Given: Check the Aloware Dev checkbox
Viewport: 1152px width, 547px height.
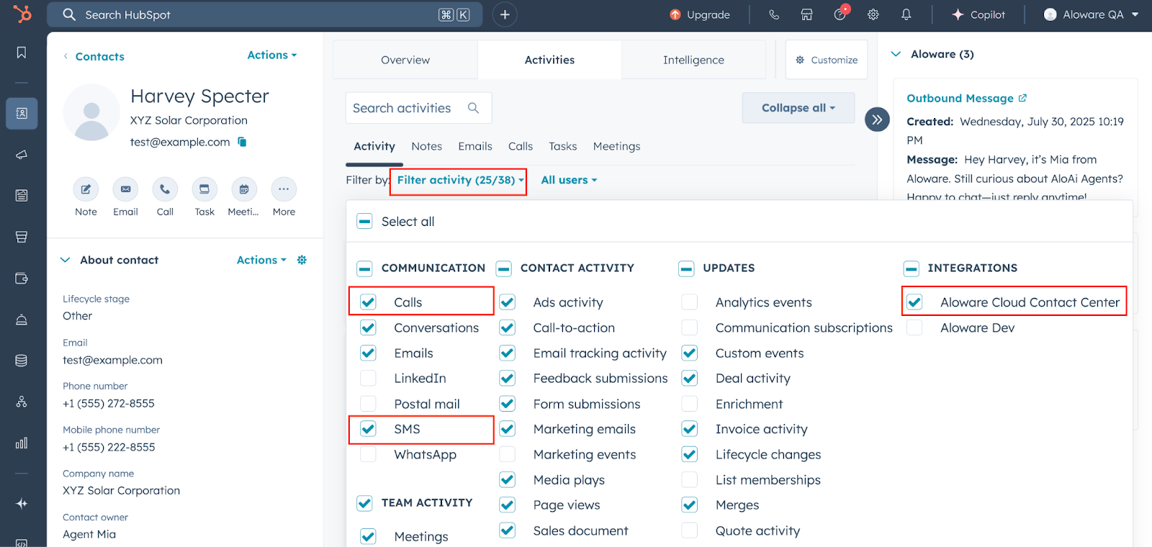Looking at the screenshot, I should [914, 327].
